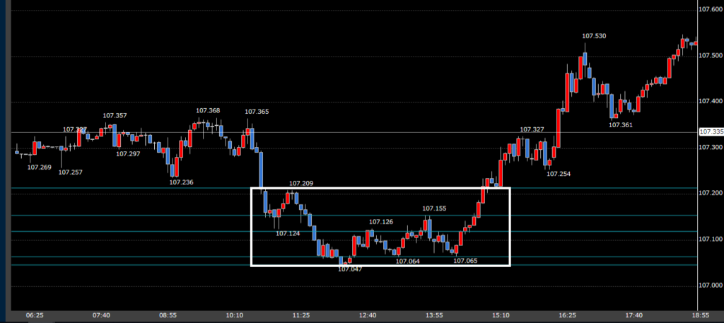Click the 13:55 time axis label

coord(434,316)
